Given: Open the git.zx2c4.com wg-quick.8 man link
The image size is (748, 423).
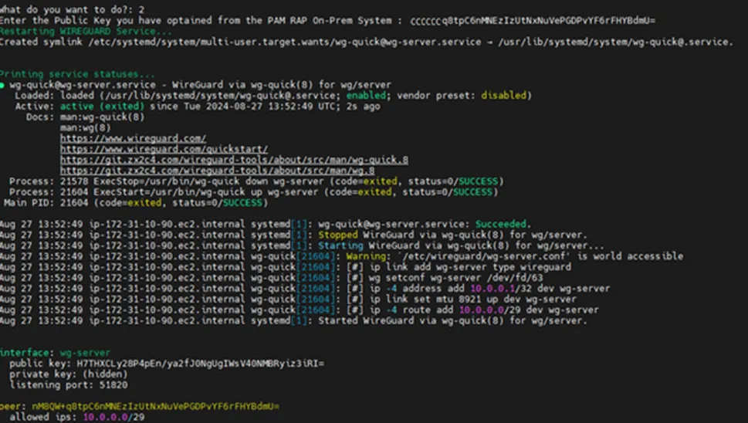Looking at the screenshot, I should [x=234, y=160].
